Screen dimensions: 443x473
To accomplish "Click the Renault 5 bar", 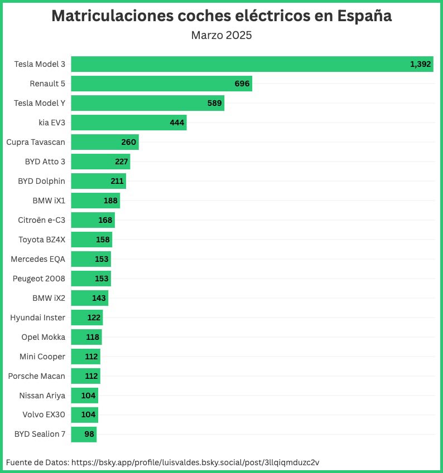I will click(161, 84).
